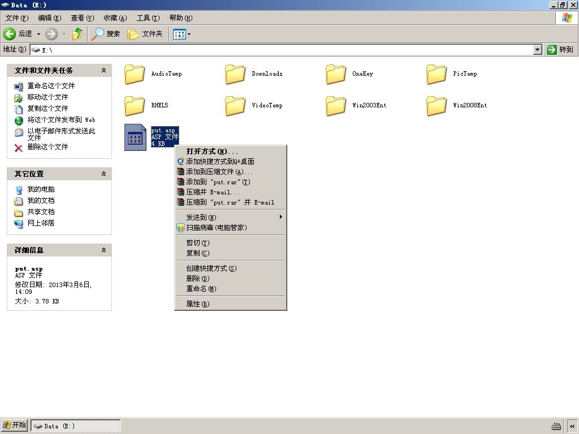Choose 压缩并 E-mail... option

231,192
